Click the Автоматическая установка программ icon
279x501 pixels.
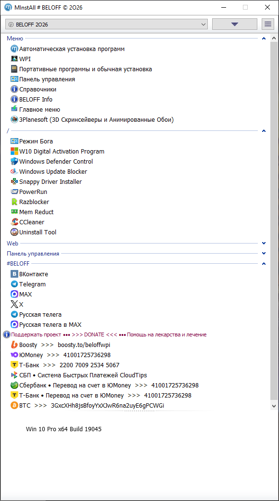tap(14, 49)
